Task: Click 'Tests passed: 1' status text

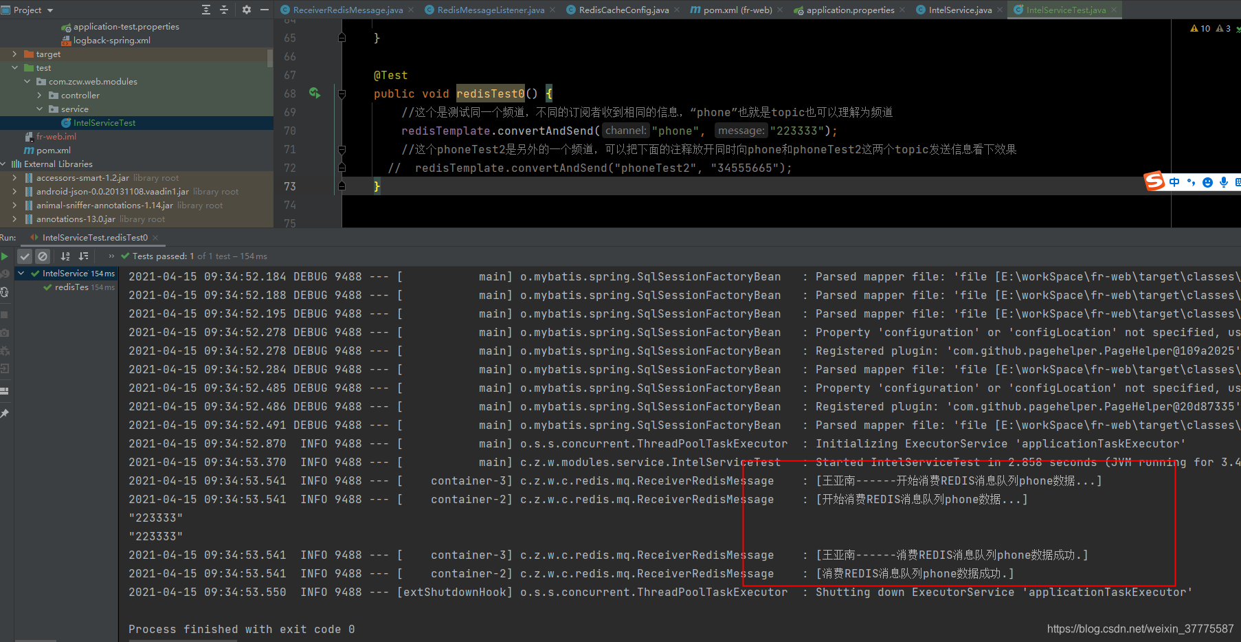Action: (x=164, y=256)
